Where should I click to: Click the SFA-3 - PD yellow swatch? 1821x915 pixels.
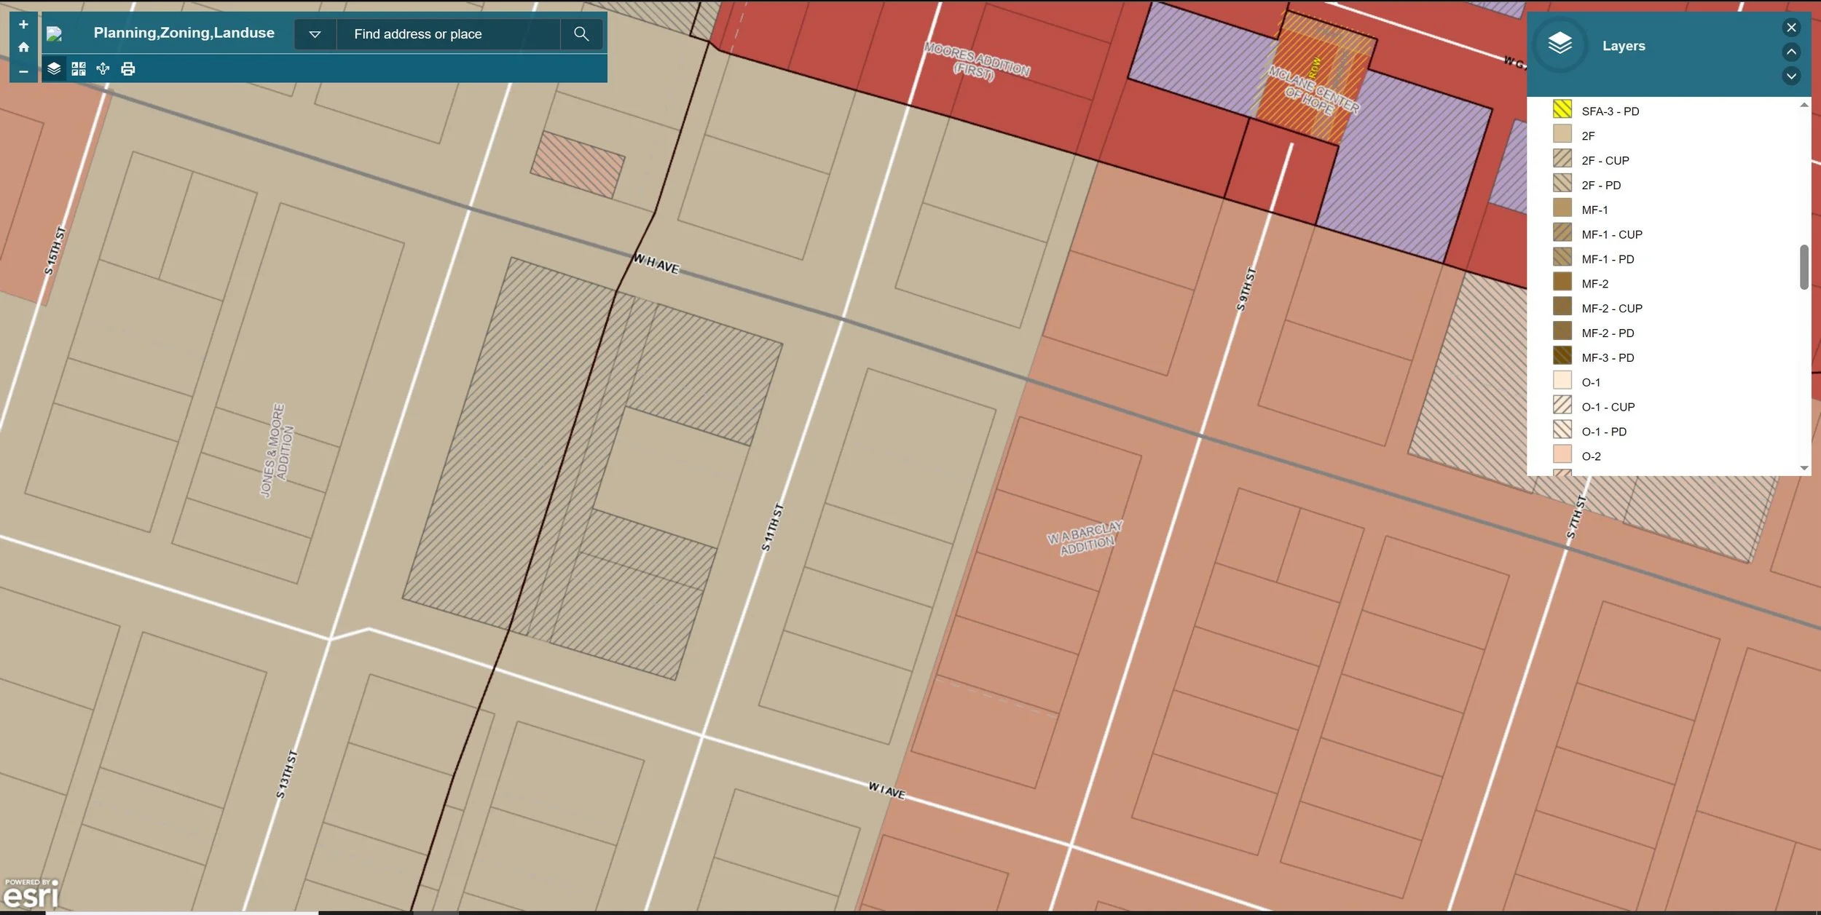click(x=1562, y=110)
